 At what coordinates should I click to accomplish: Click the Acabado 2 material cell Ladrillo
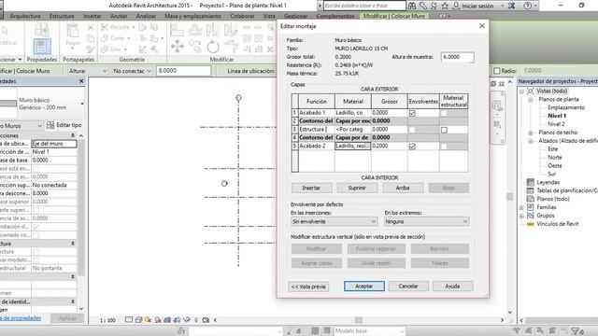(x=353, y=147)
